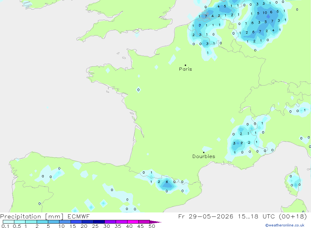Click the 'Fr 29-05-2026 15..18 UTC (00+18)' timestamp
The height and width of the screenshot is (228, 311).
(x=243, y=216)
